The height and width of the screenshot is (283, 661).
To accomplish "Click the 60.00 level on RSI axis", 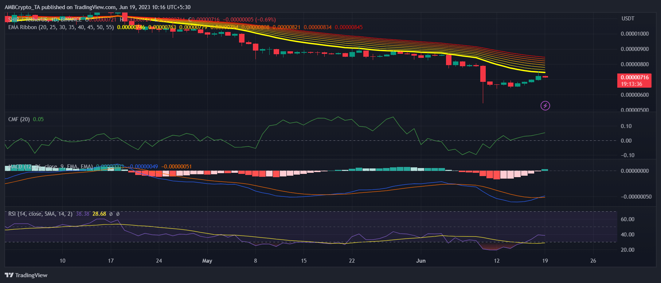I will (x=627, y=219).
